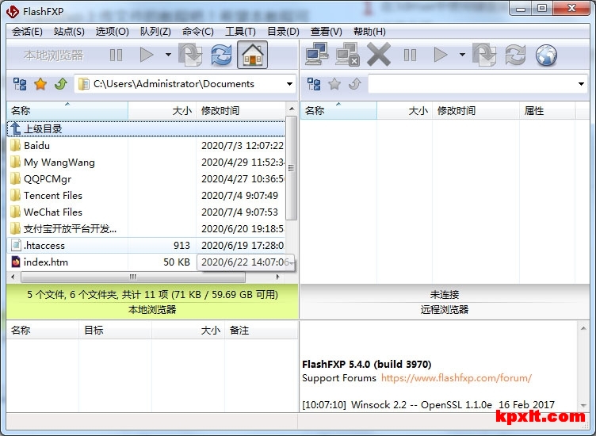Sort local list by 修改时间 column
596x436 pixels.
(x=220, y=111)
